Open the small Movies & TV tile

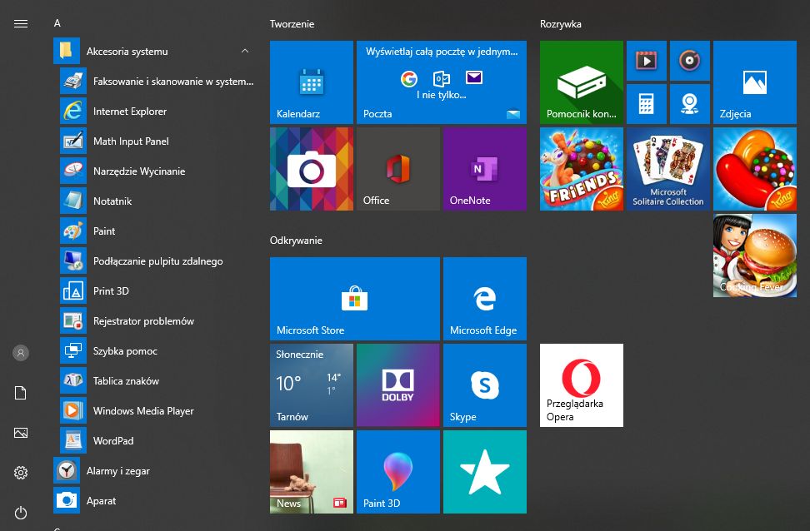coord(646,61)
